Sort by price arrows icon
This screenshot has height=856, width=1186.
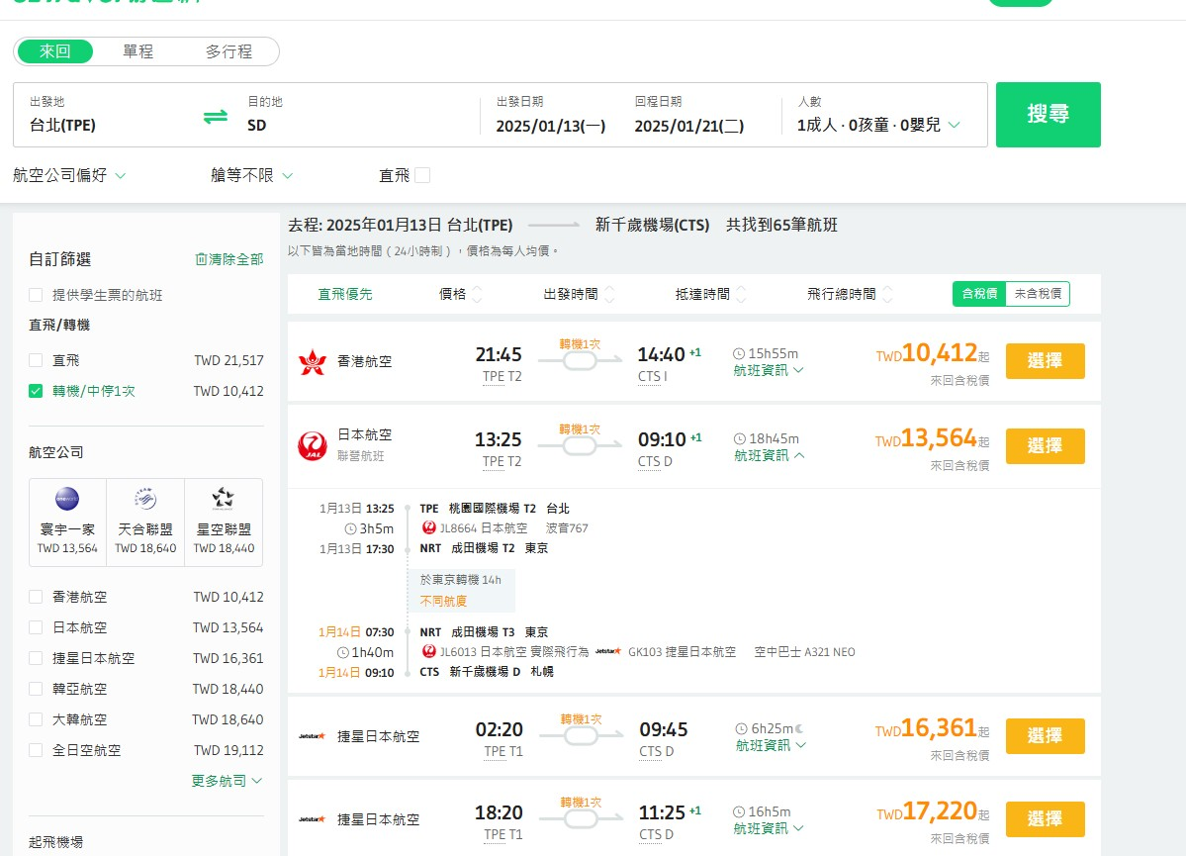[x=478, y=294]
